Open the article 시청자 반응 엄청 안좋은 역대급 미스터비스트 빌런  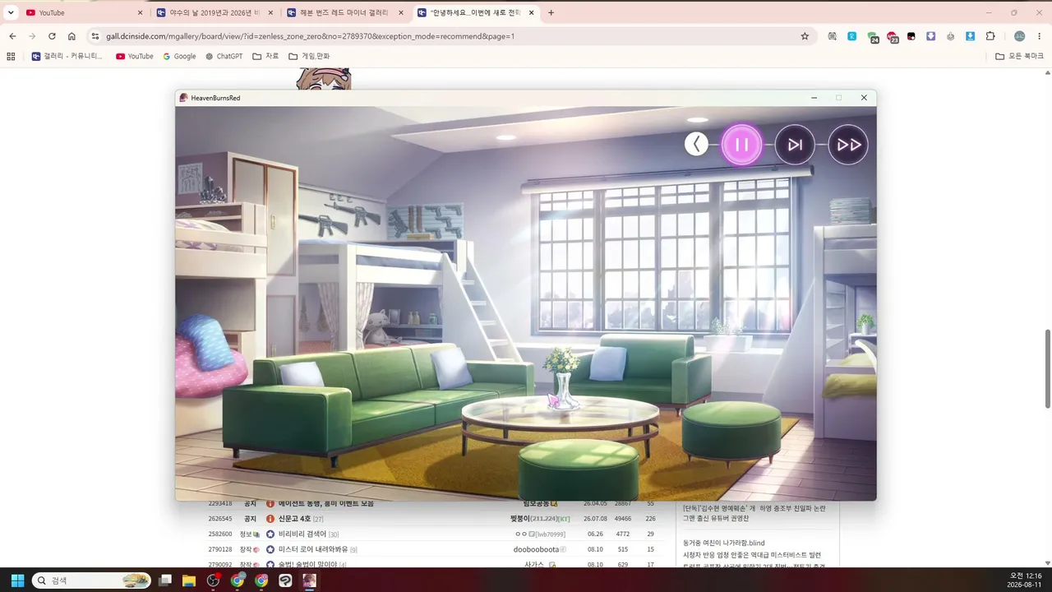pos(751,555)
